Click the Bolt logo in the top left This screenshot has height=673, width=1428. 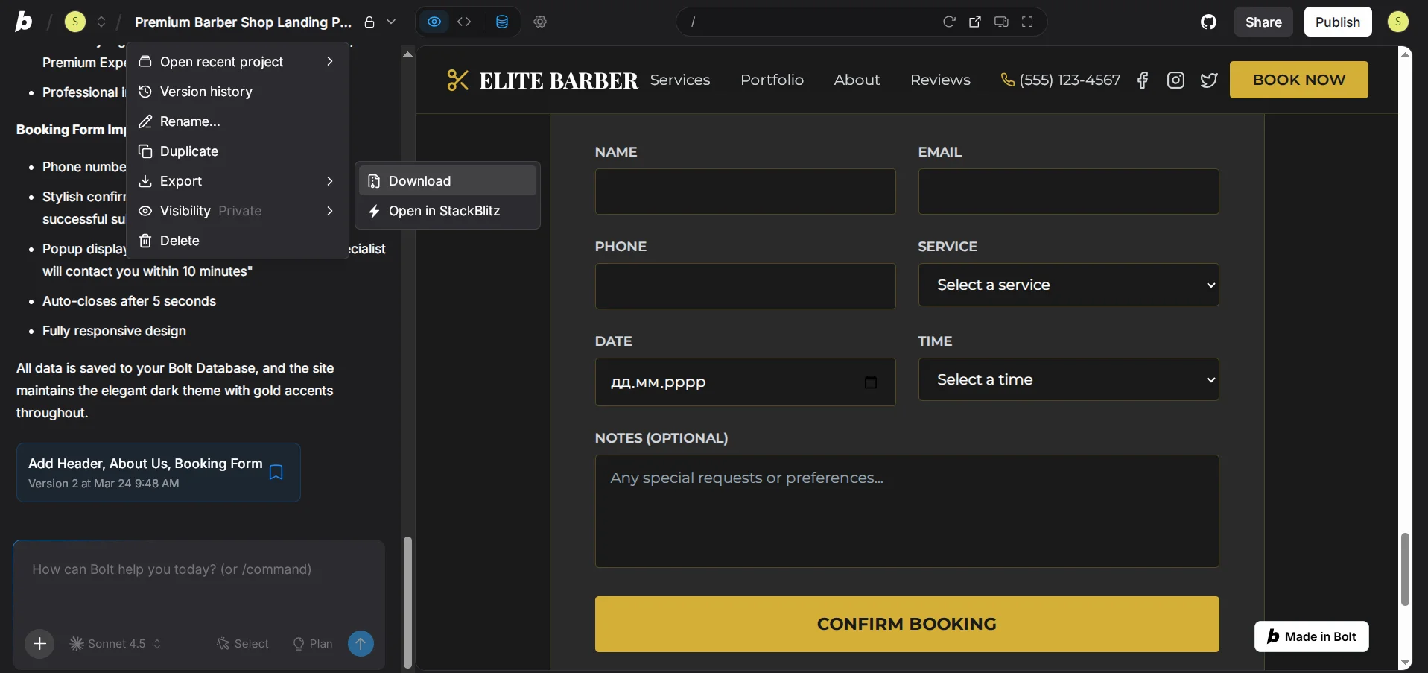pos(22,22)
